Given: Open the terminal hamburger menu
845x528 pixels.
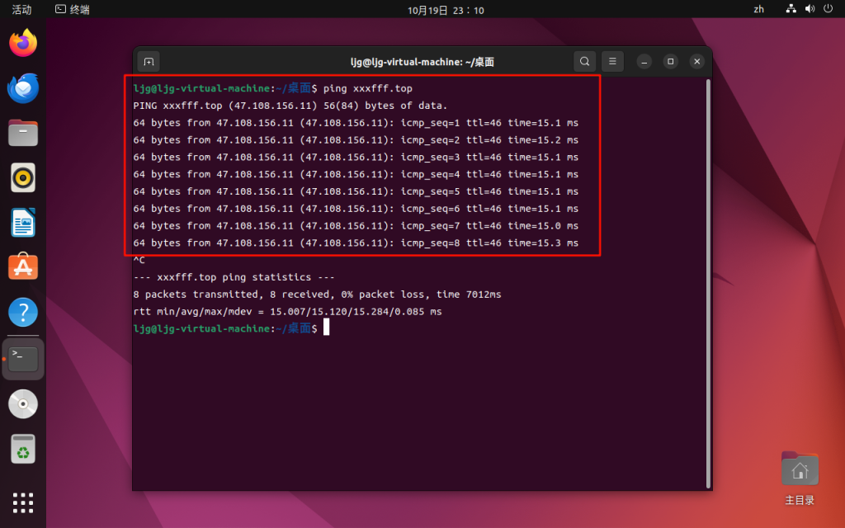Looking at the screenshot, I should click(611, 62).
